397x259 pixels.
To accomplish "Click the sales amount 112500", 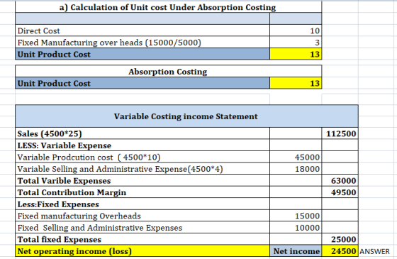I will pos(340,133).
